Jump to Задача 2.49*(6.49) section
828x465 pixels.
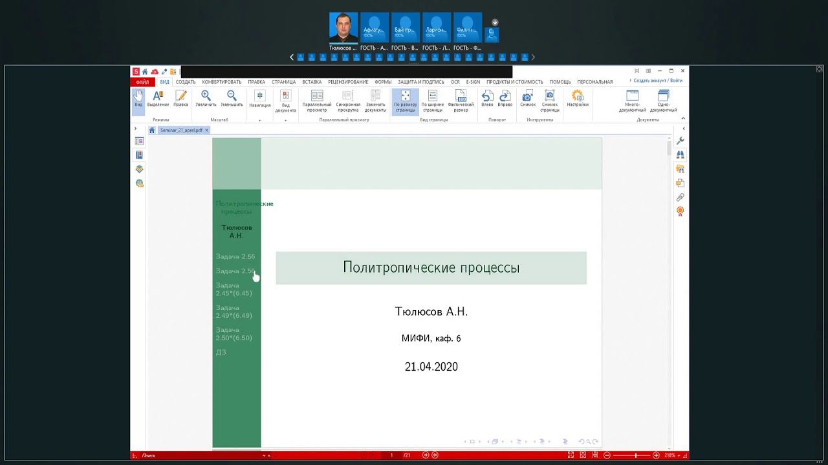click(x=234, y=312)
